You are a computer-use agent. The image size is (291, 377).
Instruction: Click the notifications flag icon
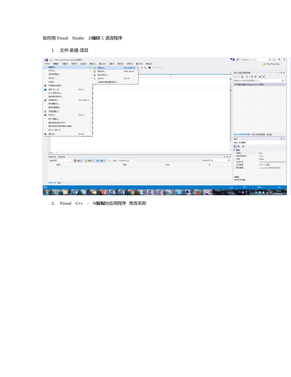pyautogui.click(x=232, y=59)
